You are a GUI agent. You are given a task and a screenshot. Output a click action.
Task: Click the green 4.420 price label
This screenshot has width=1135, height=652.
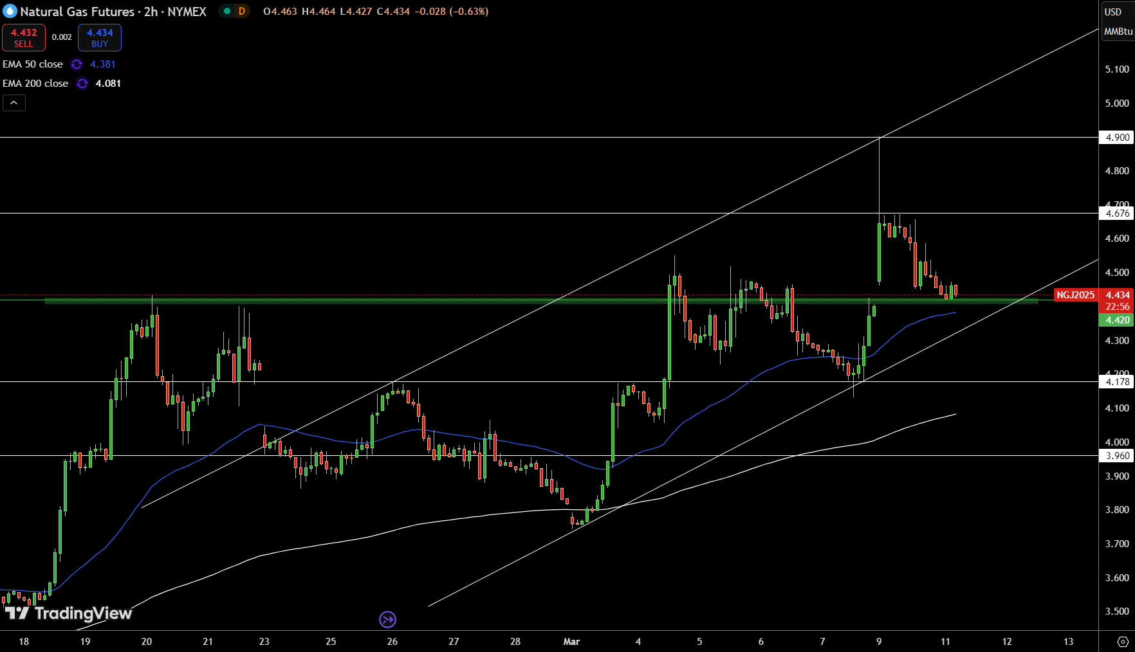(x=1116, y=320)
